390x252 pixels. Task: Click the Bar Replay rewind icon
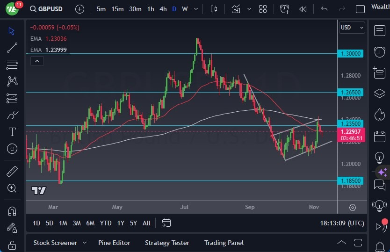coord(303,9)
